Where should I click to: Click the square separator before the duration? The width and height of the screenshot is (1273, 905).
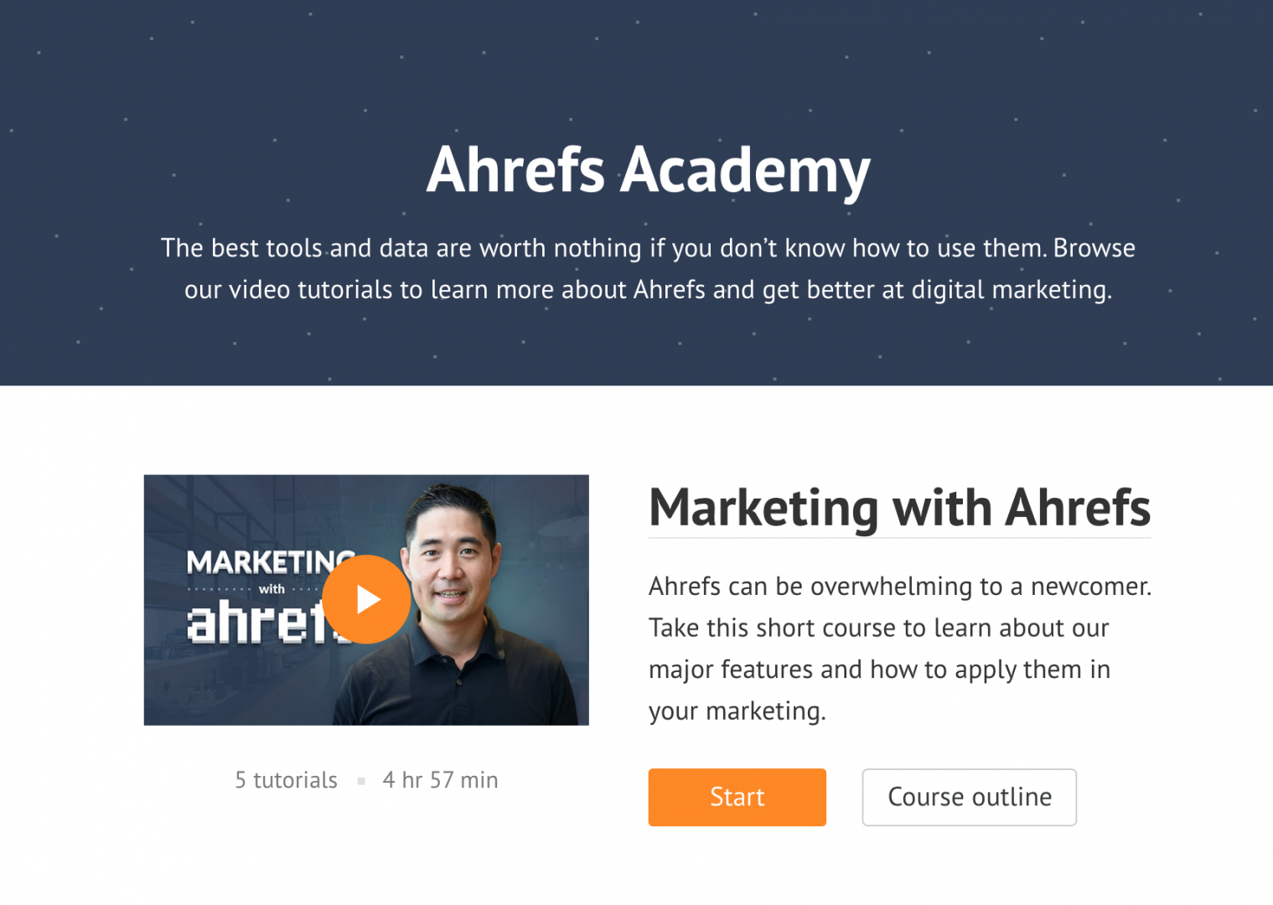pos(361,781)
